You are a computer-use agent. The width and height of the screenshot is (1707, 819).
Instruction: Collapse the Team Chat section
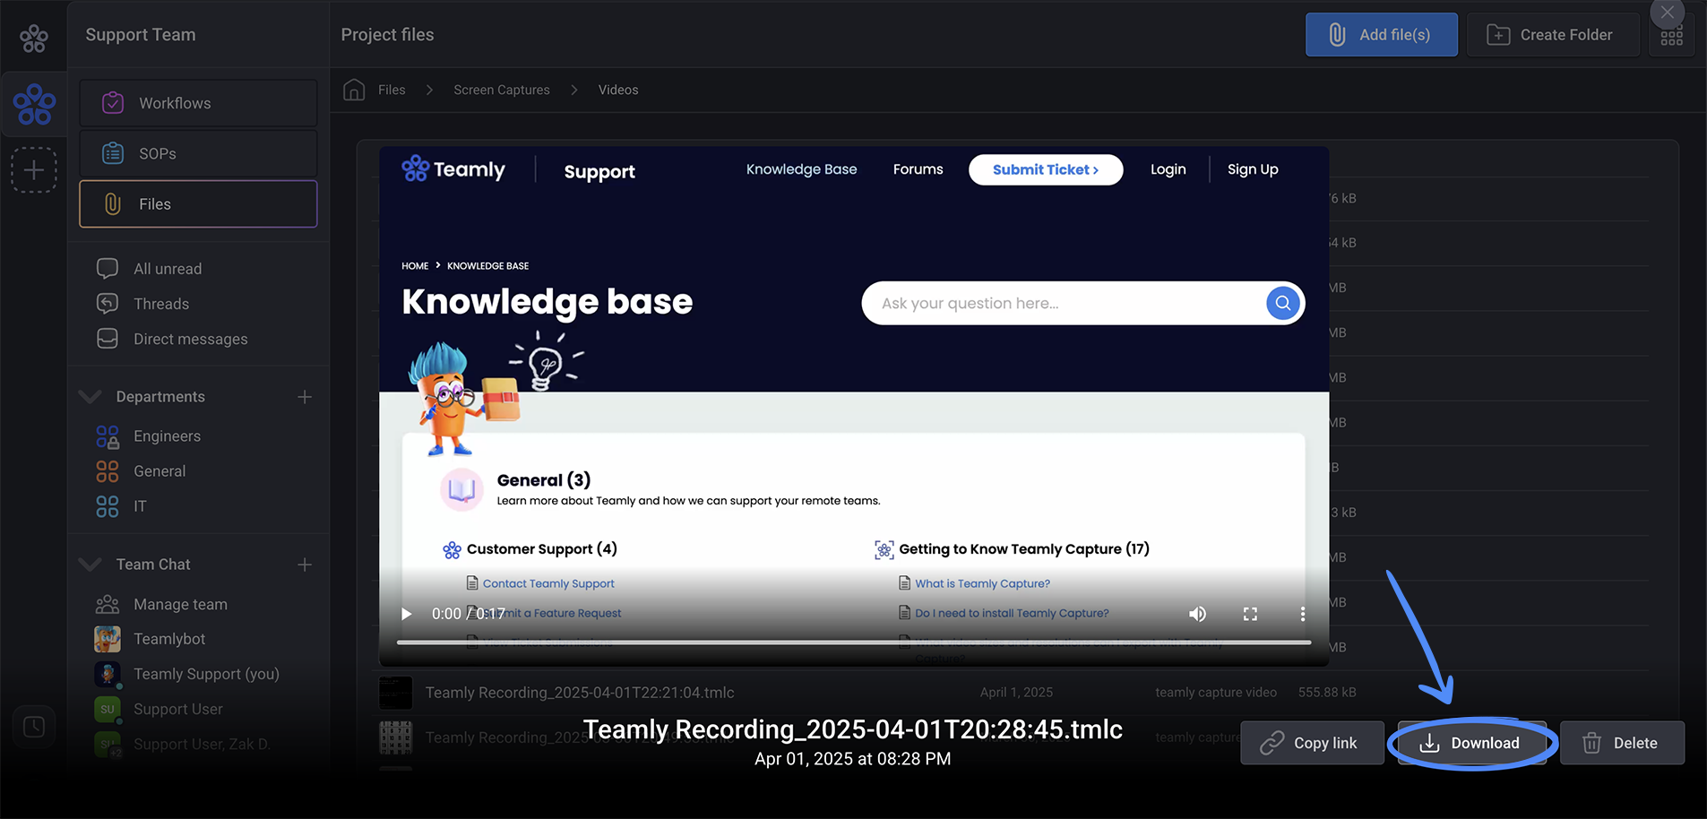click(91, 564)
